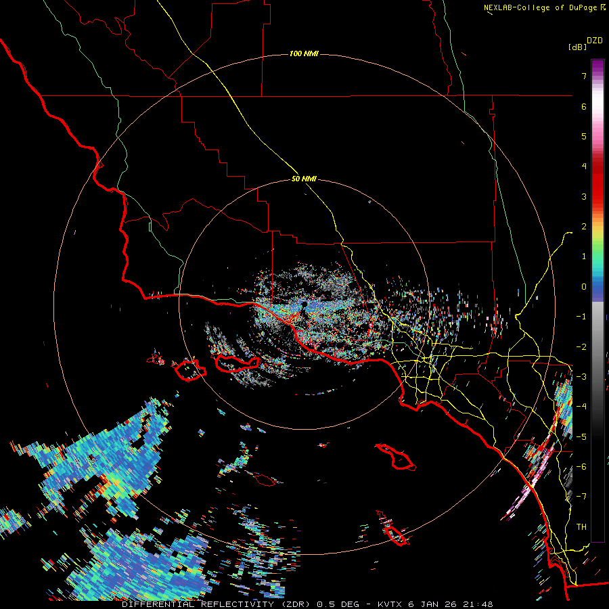Screen dimensions: 609x609
Task: Click the 21:48 timestamp
Action: 477,604
